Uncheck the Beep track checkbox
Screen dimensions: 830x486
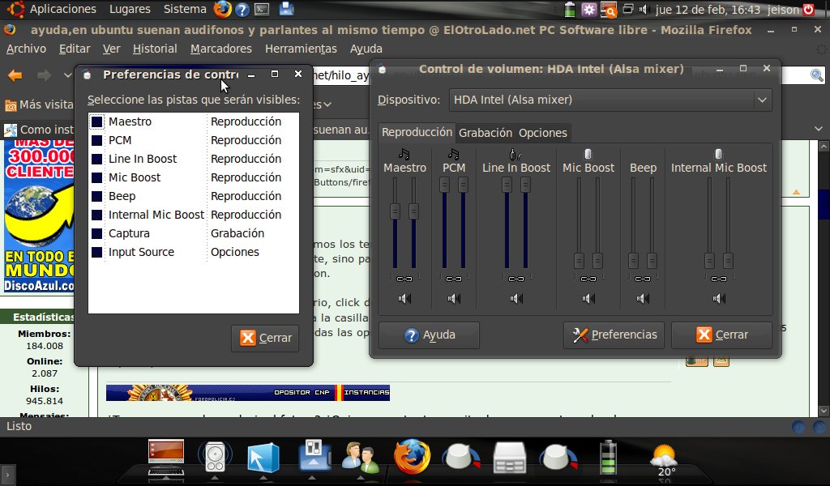tap(97, 196)
